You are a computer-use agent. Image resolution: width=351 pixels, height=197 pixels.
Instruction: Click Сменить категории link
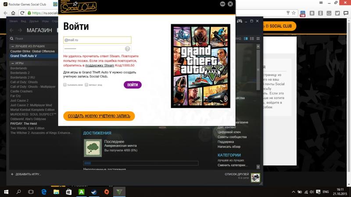coord(233,165)
